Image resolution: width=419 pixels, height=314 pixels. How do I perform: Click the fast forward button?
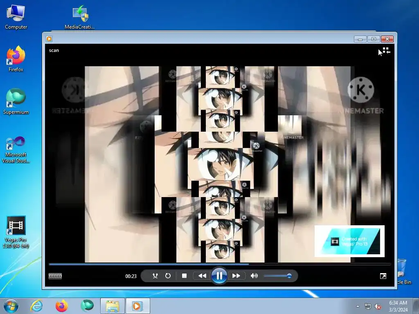pyautogui.click(x=236, y=276)
